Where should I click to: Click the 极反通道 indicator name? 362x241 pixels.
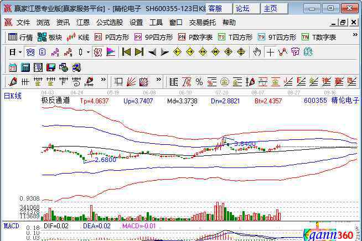[x=55, y=101]
